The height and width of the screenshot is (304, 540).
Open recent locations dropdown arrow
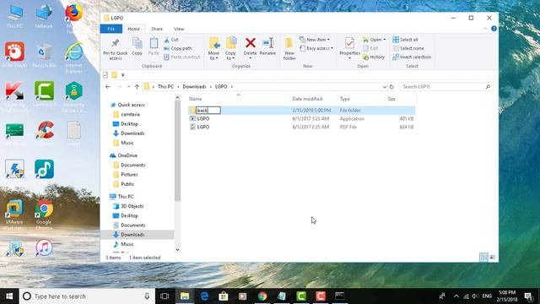(128, 86)
